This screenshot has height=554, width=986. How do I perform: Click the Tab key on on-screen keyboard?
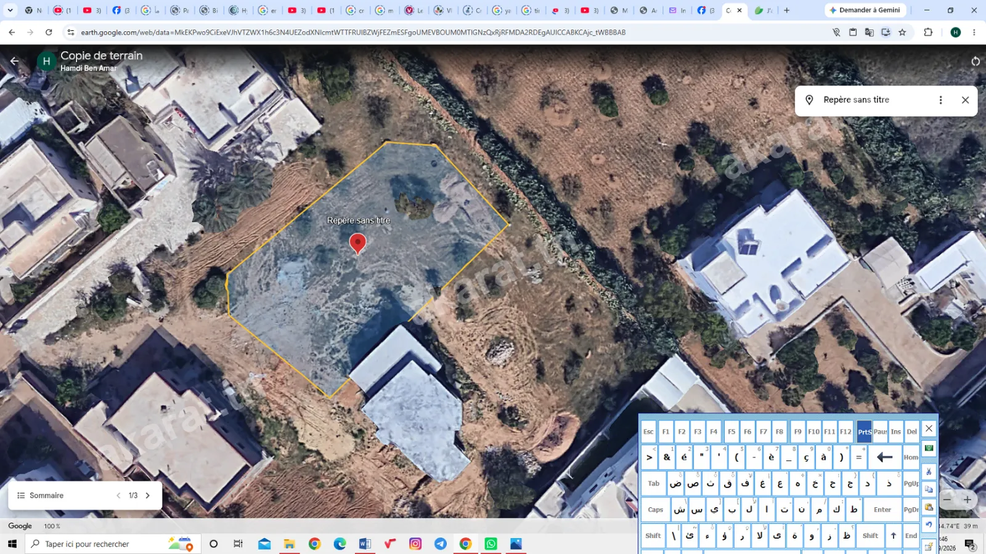pos(653,484)
